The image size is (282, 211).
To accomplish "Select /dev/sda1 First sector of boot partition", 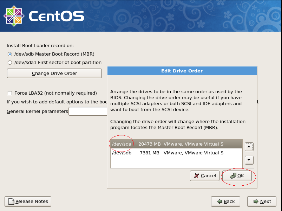I will point(10,63).
